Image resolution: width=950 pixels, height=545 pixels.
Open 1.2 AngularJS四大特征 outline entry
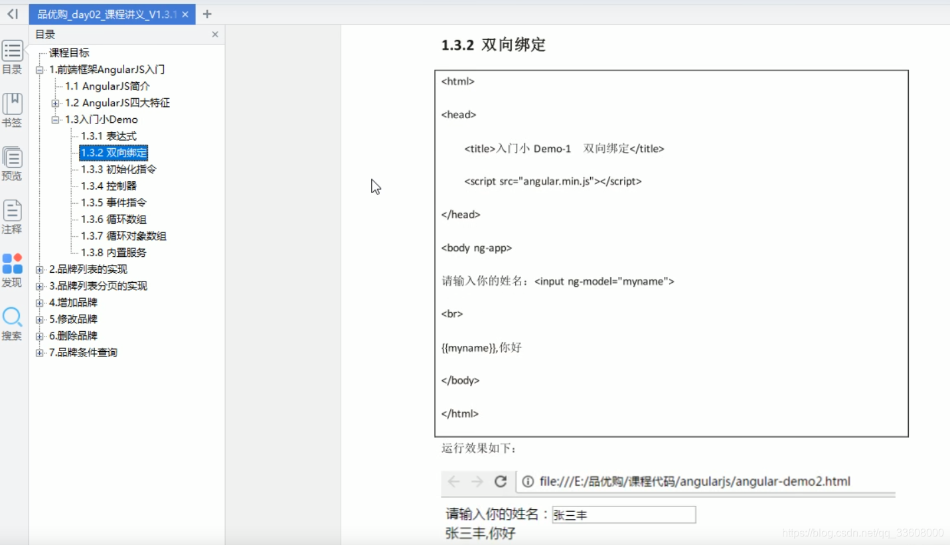(x=118, y=103)
